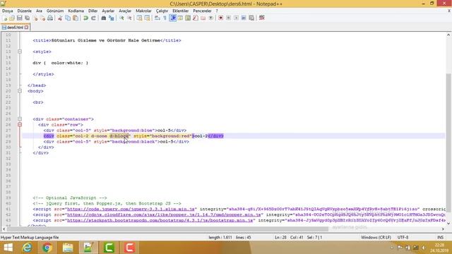Click the Open file toolbar icon

12,18
